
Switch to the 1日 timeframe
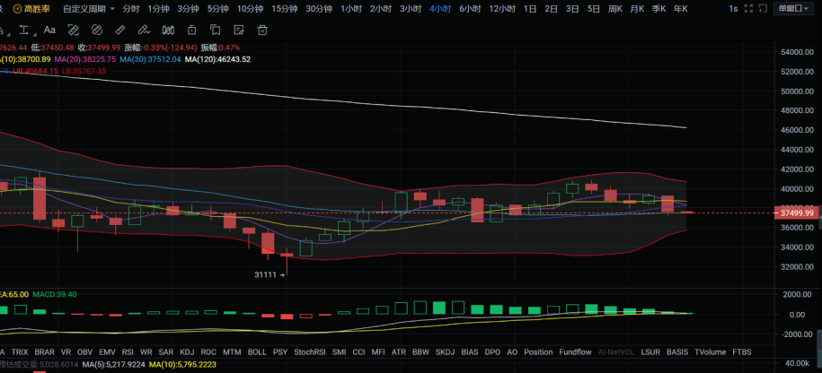(x=530, y=8)
